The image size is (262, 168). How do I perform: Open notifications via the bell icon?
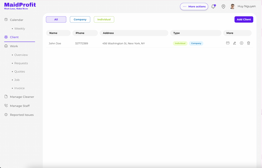click(x=213, y=7)
